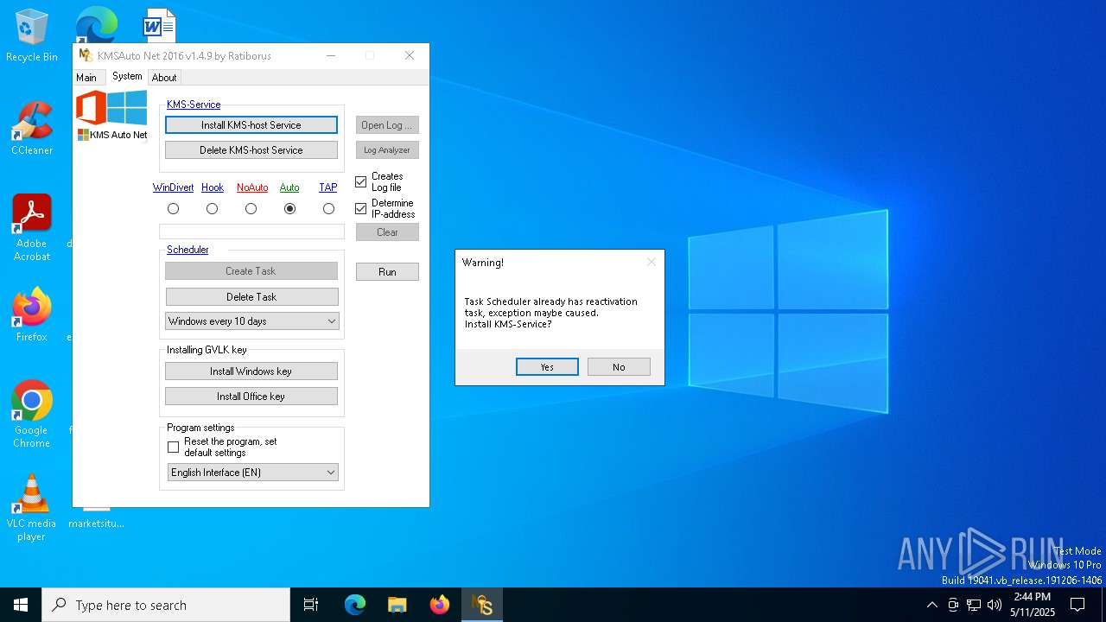
Task: Open the Scheduler link
Action: point(188,250)
